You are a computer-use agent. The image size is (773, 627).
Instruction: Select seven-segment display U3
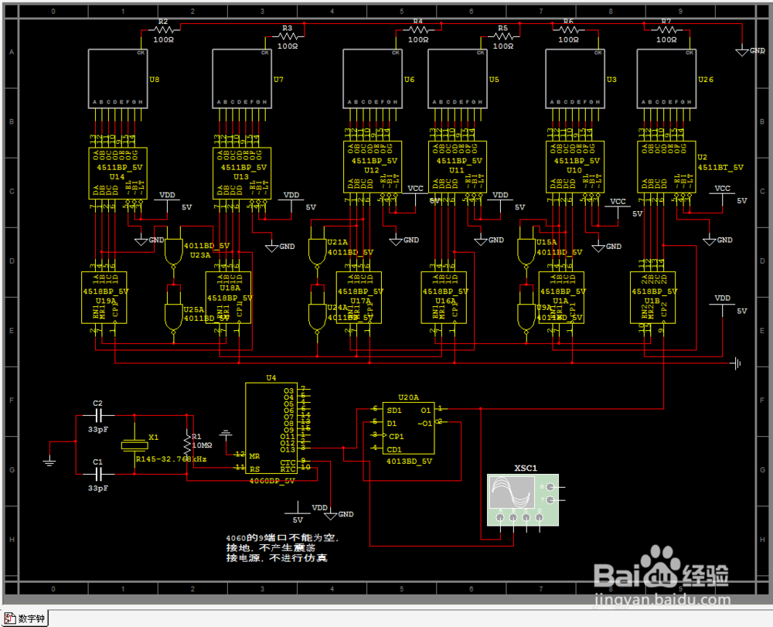click(575, 78)
